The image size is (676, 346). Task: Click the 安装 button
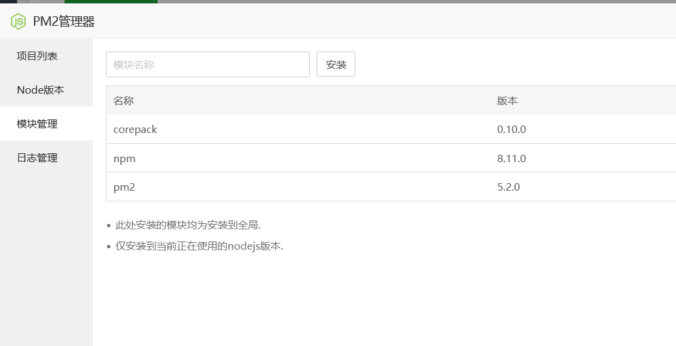click(336, 64)
